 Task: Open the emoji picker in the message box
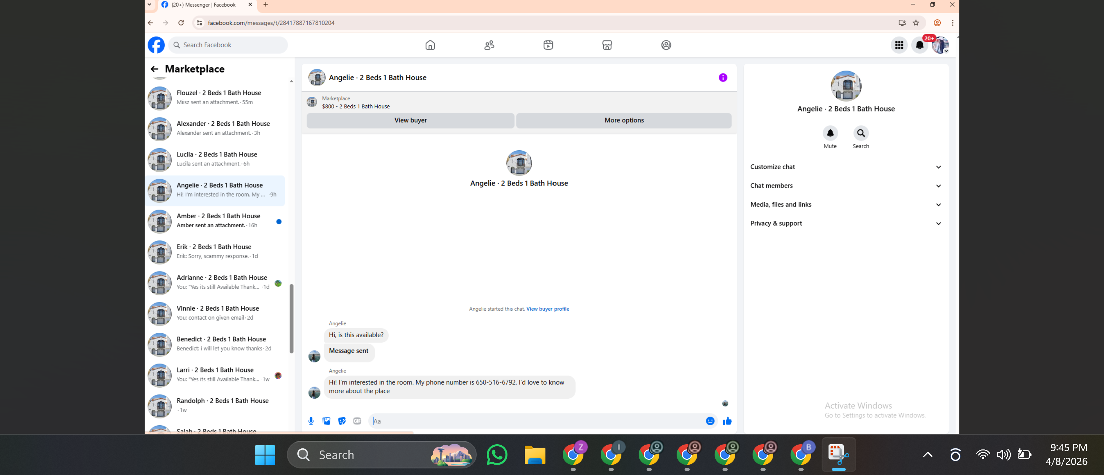tap(710, 421)
